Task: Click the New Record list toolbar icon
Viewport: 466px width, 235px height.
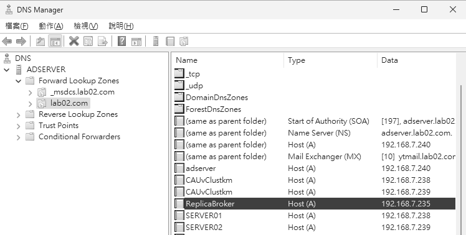Action: tap(170, 41)
